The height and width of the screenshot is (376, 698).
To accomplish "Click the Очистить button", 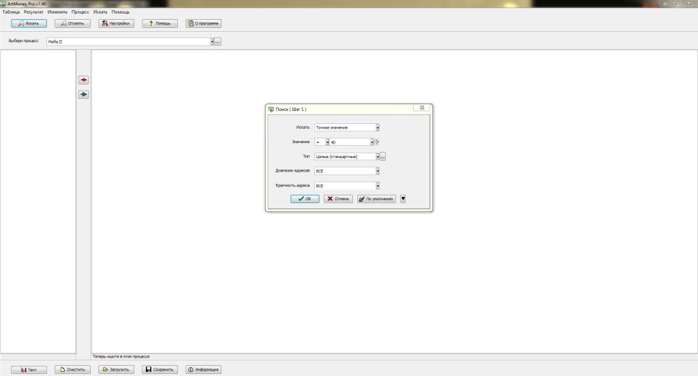I will (x=72, y=369).
